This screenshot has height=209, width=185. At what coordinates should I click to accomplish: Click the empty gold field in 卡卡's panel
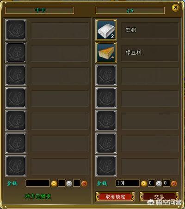[38, 183]
